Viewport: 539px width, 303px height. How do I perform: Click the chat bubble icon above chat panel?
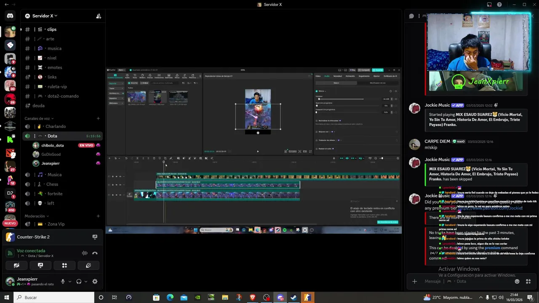coord(411,16)
